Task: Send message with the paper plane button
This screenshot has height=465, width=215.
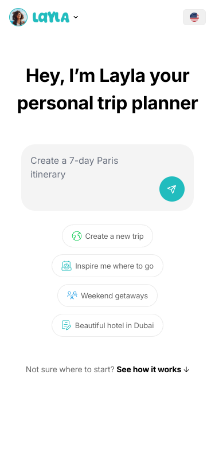Action: tap(172, 189)
